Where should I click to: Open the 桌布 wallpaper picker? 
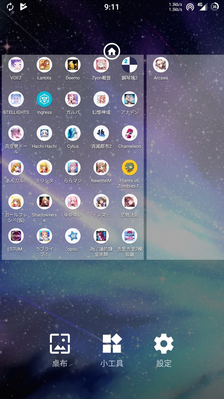click(x=60, y=350)
